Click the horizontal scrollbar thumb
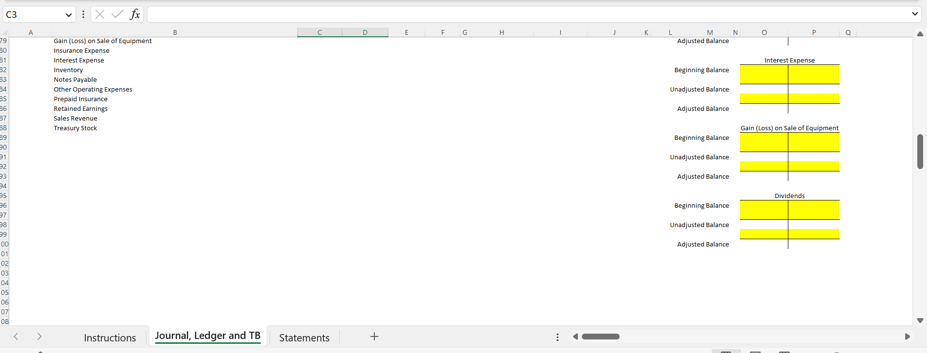Screen dimensions: 927x353 coord(601,337)
